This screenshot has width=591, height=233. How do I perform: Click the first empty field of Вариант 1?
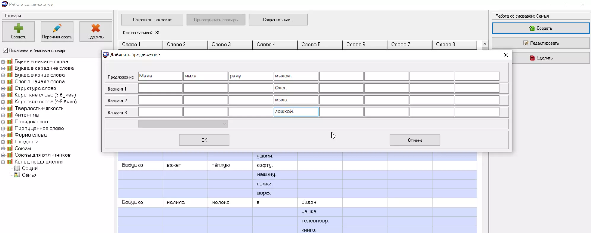(160, 88)
